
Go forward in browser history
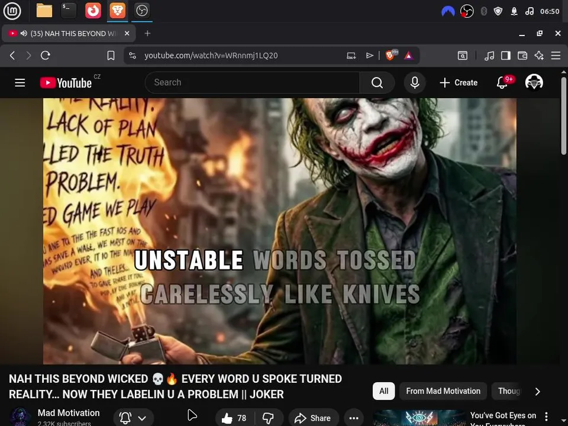[x=28, y=56]
